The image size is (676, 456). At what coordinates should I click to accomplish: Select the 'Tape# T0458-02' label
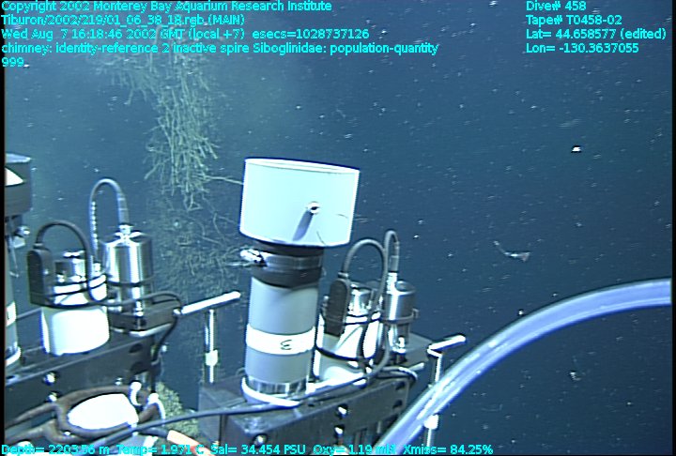574,20
